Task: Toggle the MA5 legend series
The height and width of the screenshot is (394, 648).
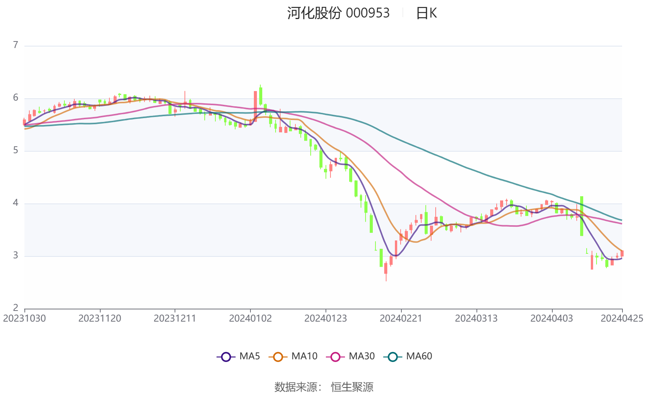Action: point(238,356)
